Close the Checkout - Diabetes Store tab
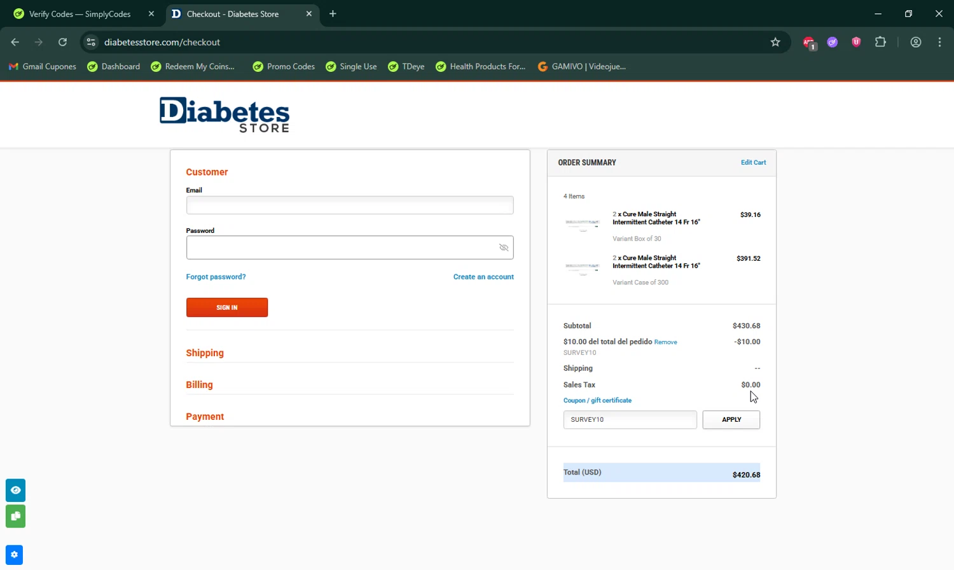 coord(309,13)
